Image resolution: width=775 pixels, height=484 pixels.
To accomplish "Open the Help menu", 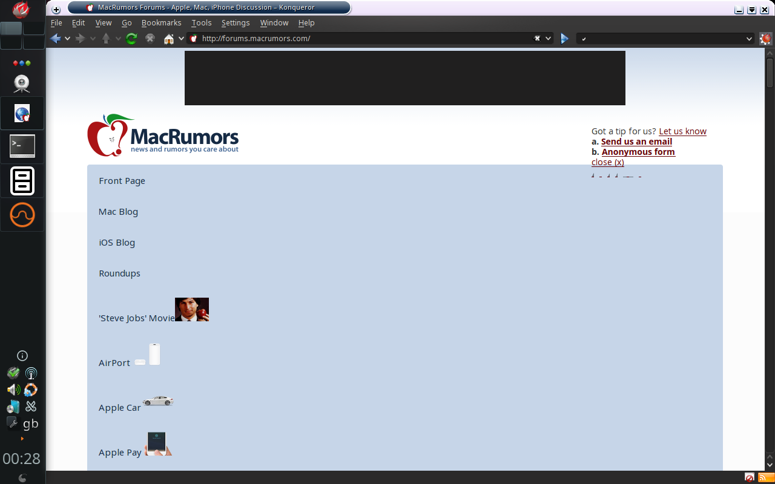I will pos(306,23).
